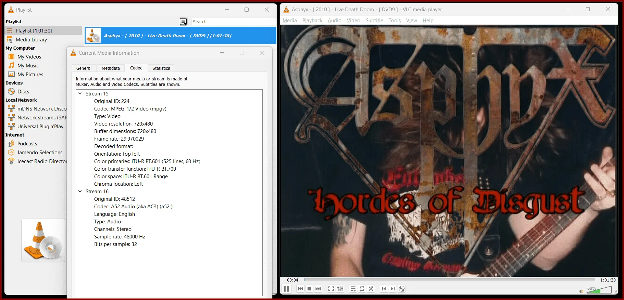
Task: Select Orientation: Top left row
Action: pos(117,154)
